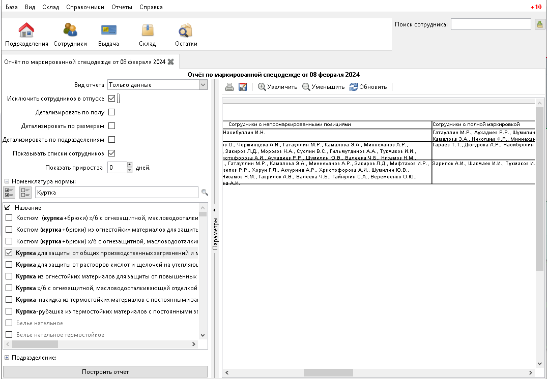The width and height of the screenshot is (547, 379).
Task: Uncheck Показывать списки сотрудников
Action: (x=112, y=153)
